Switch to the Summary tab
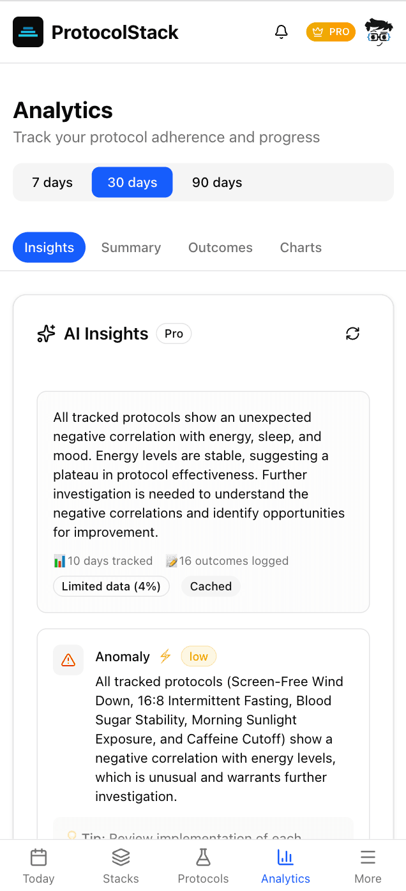 pos(131,247)
